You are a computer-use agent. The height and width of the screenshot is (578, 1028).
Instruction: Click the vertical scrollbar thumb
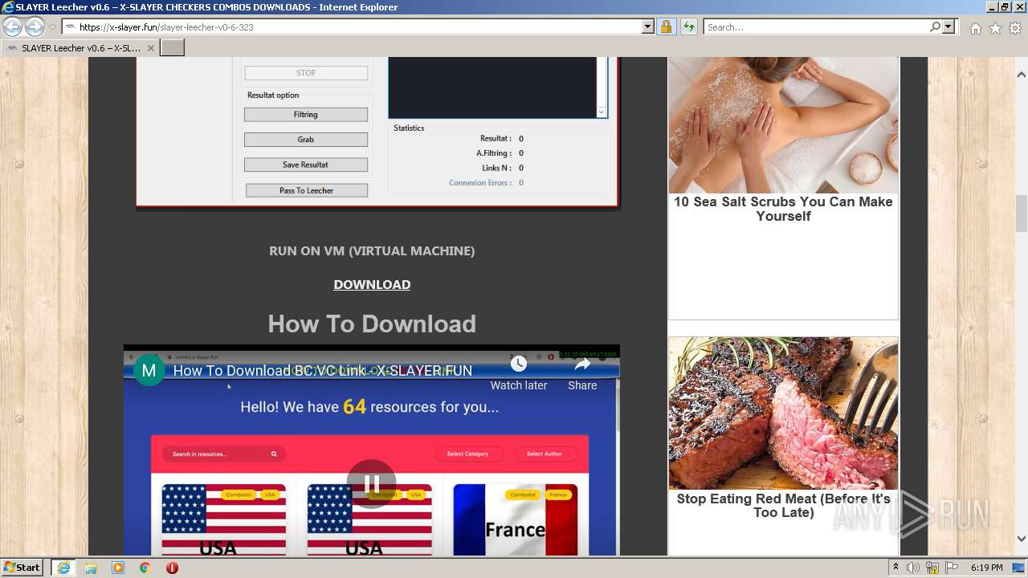click(x=1022, y=212)
